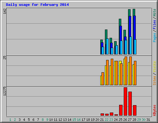Click the Sites legend label
158x123 pixels.
[x=154, y=81]
